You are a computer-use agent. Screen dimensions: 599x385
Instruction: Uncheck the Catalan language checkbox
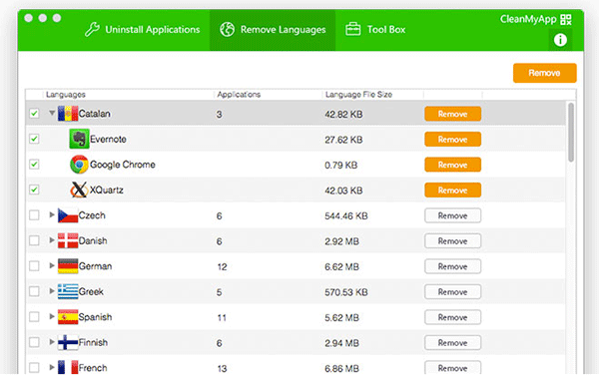click(34, 114)
